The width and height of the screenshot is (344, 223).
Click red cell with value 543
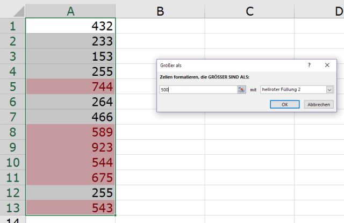point(70,207)
